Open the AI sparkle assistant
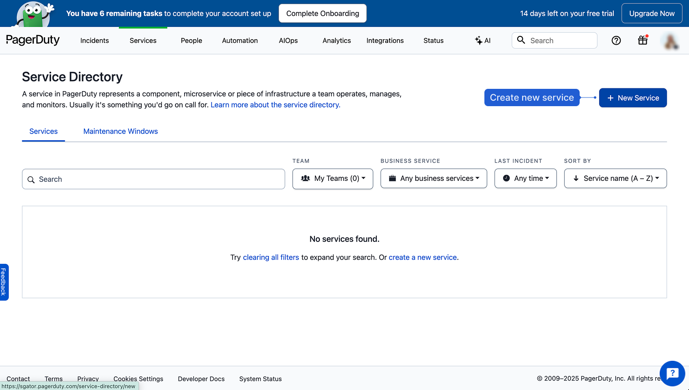This screenshot has height=390, width=689. click(483, 41)
